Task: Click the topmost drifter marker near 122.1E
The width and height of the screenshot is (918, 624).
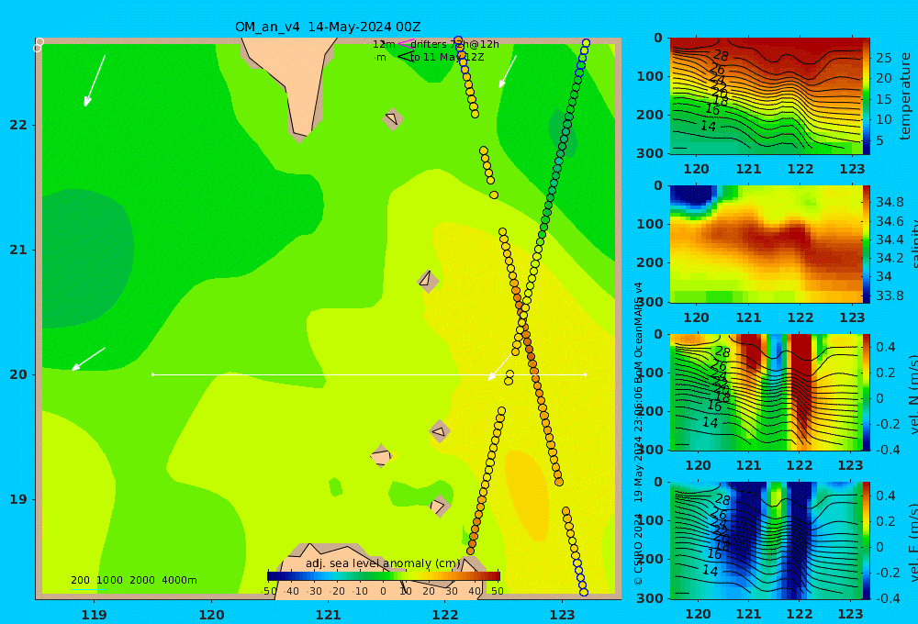Action: tap(458, 40)
